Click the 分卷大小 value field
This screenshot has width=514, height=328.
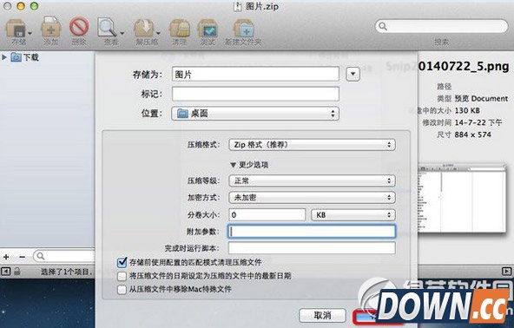tap(267, 215)
